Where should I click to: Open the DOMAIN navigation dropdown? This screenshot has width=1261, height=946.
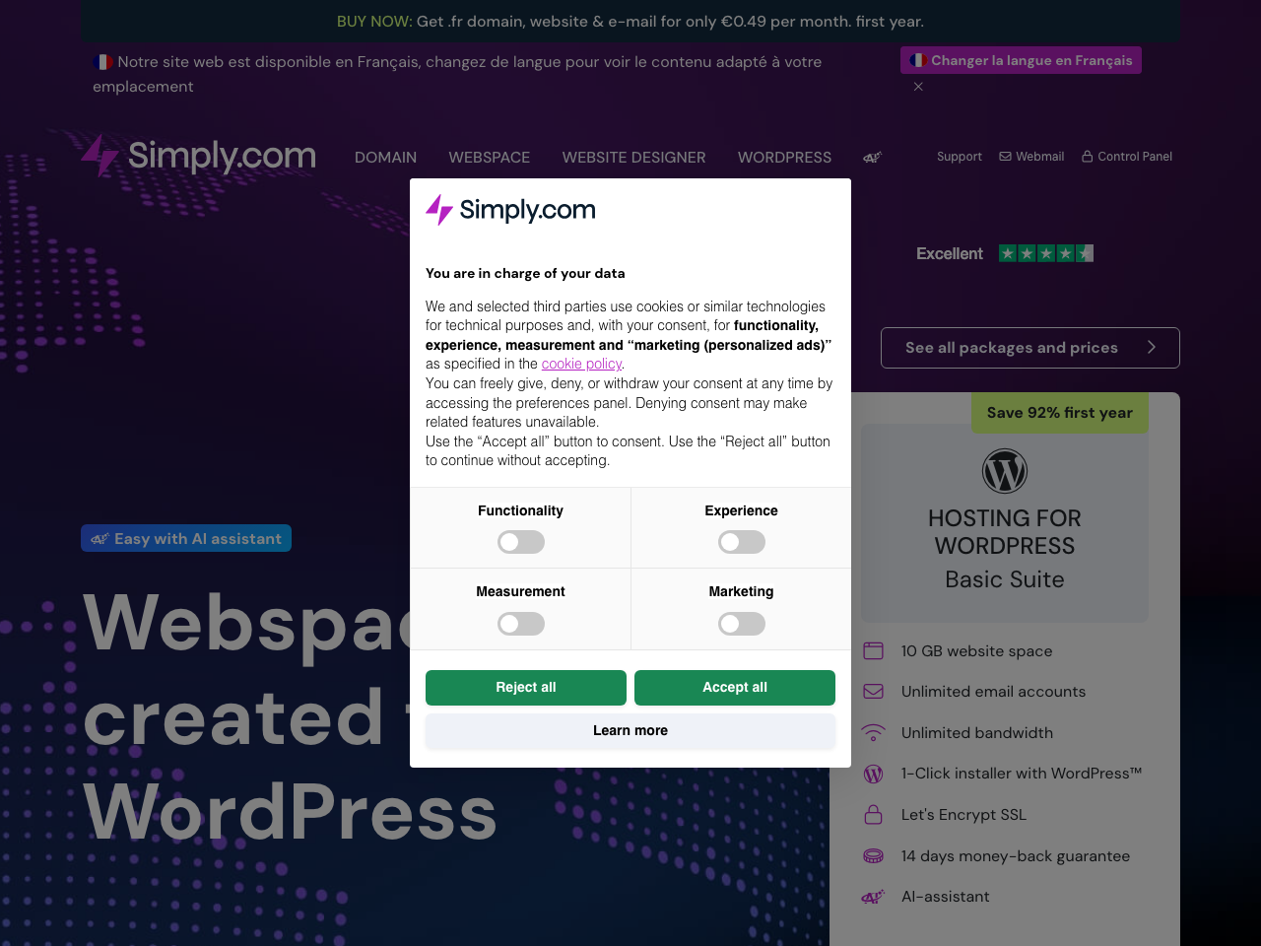pyautogui.click(x=385, y=157)
